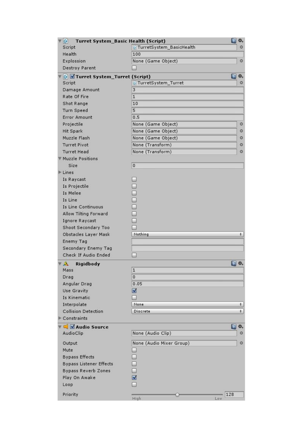Click object picker for Turret Pivot field
This screenshot has height=430, width=303.
point(241,145)
